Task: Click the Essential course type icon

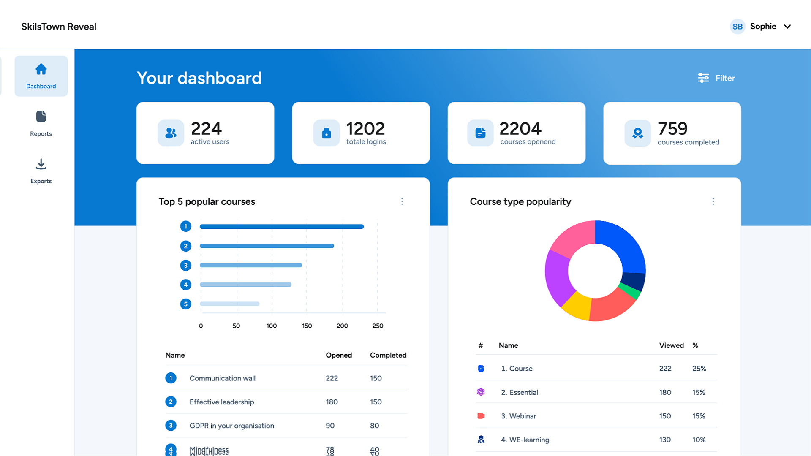Action: tap(481, 392)
